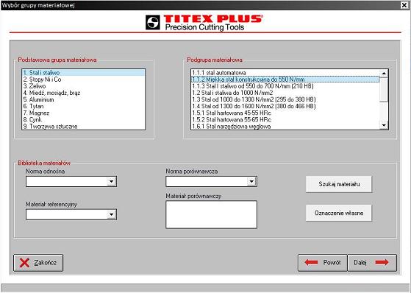Screen dimensions: 411x293
Task: Pick '1.5.2 Stal hartowana 55-65 HRc'
Action: (x=285, y=119)
